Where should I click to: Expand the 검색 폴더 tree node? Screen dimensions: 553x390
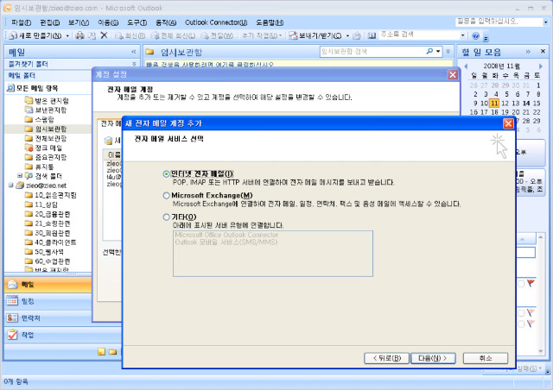click(x=20, y=175)
